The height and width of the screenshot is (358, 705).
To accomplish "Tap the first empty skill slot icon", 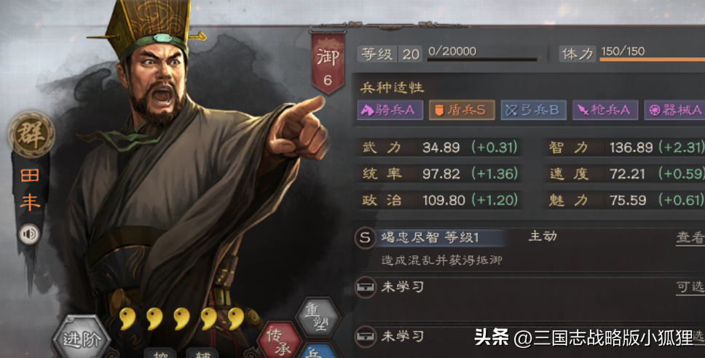I will pyautogui.click(x=365, y=287).
